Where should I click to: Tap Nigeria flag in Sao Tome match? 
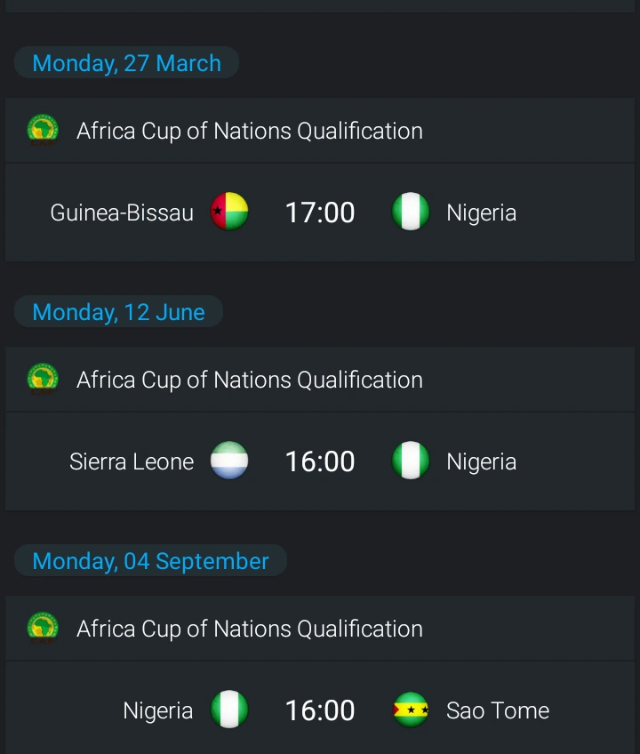pos(229,710)
